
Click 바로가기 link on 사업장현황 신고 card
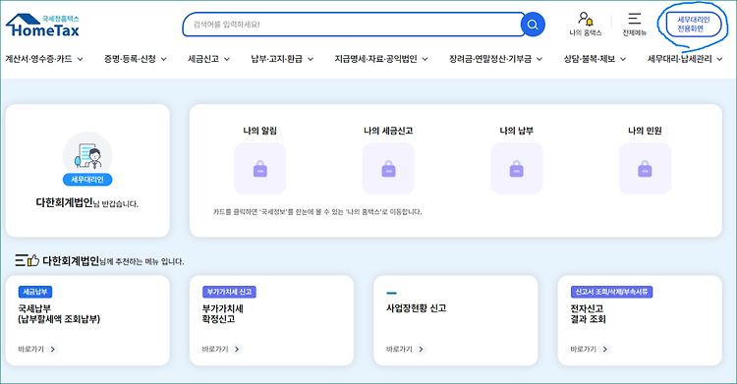(399, 350)
